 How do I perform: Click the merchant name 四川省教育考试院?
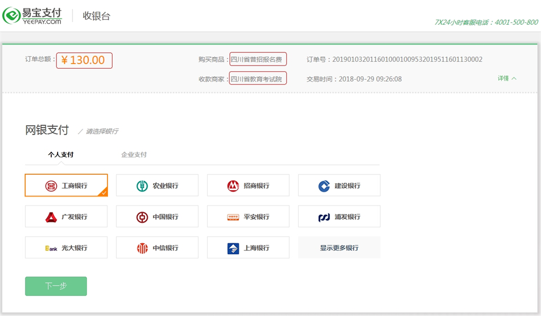[258, 78]
